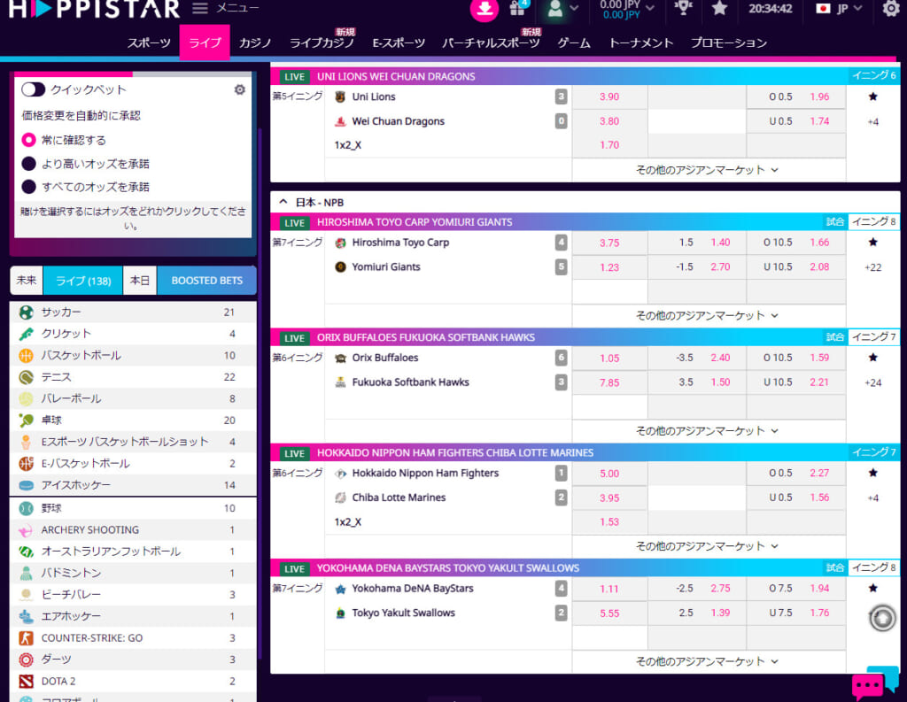Screen dimensions: 907x702
Task: Open the user account profile icon
Action: (x=555, y=9)
